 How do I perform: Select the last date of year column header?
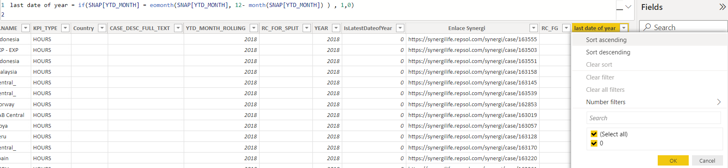(594, 28)
